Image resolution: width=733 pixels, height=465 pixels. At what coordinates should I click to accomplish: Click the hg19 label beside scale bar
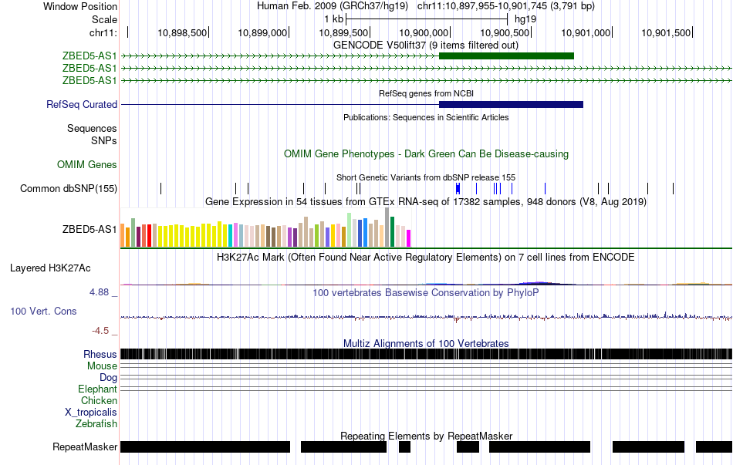pyautogui.click(x=525, y=19)
